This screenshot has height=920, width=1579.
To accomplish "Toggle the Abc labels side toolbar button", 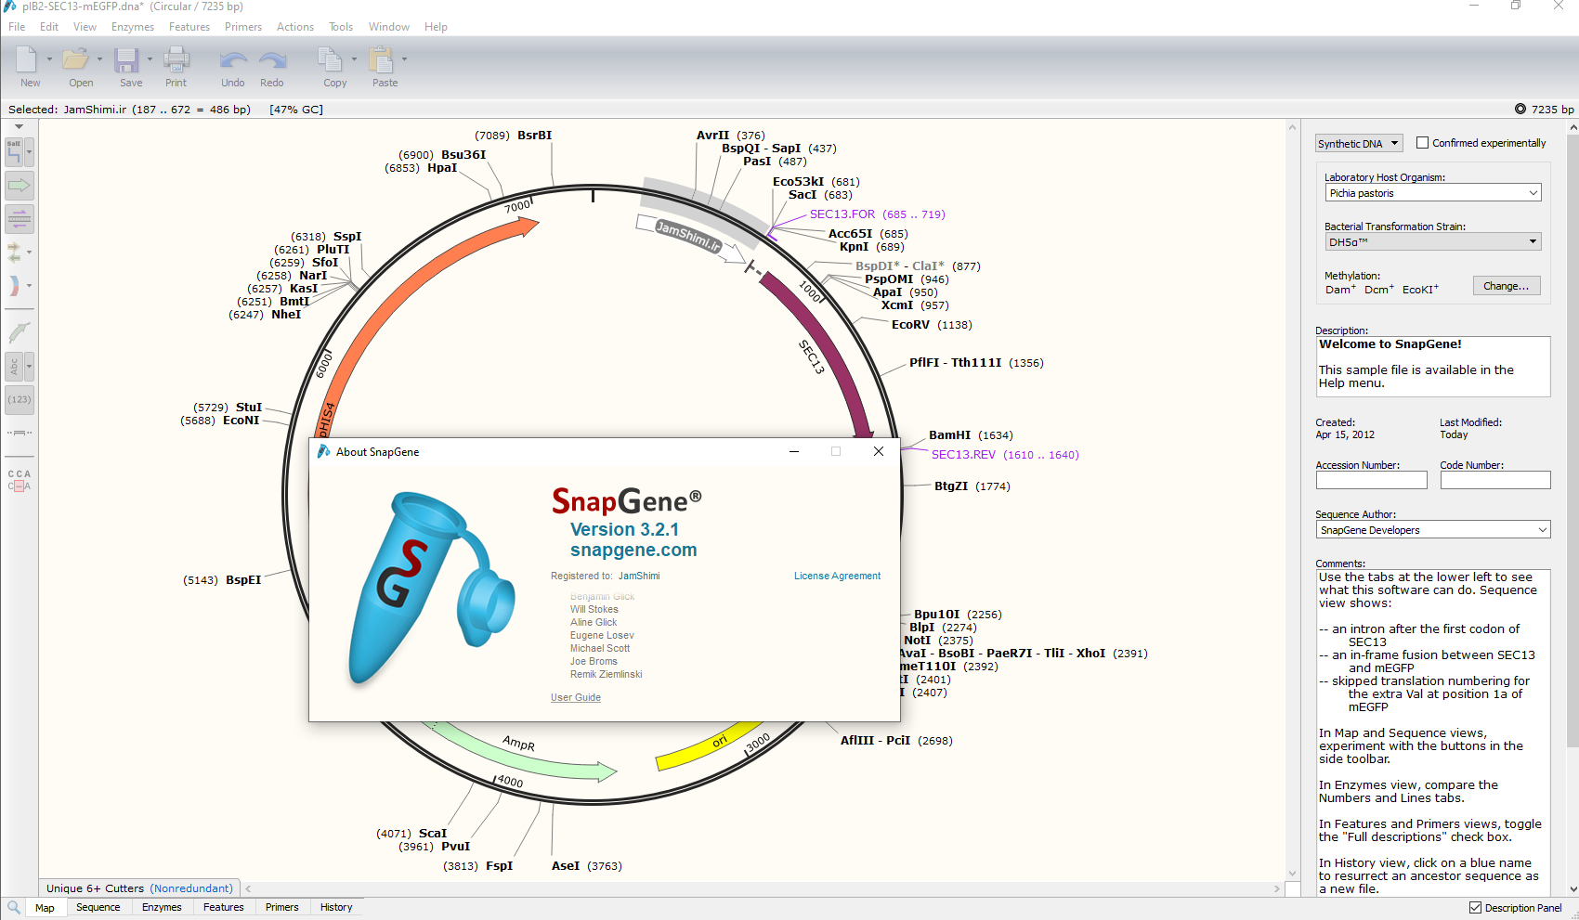I will click(14, 367).
